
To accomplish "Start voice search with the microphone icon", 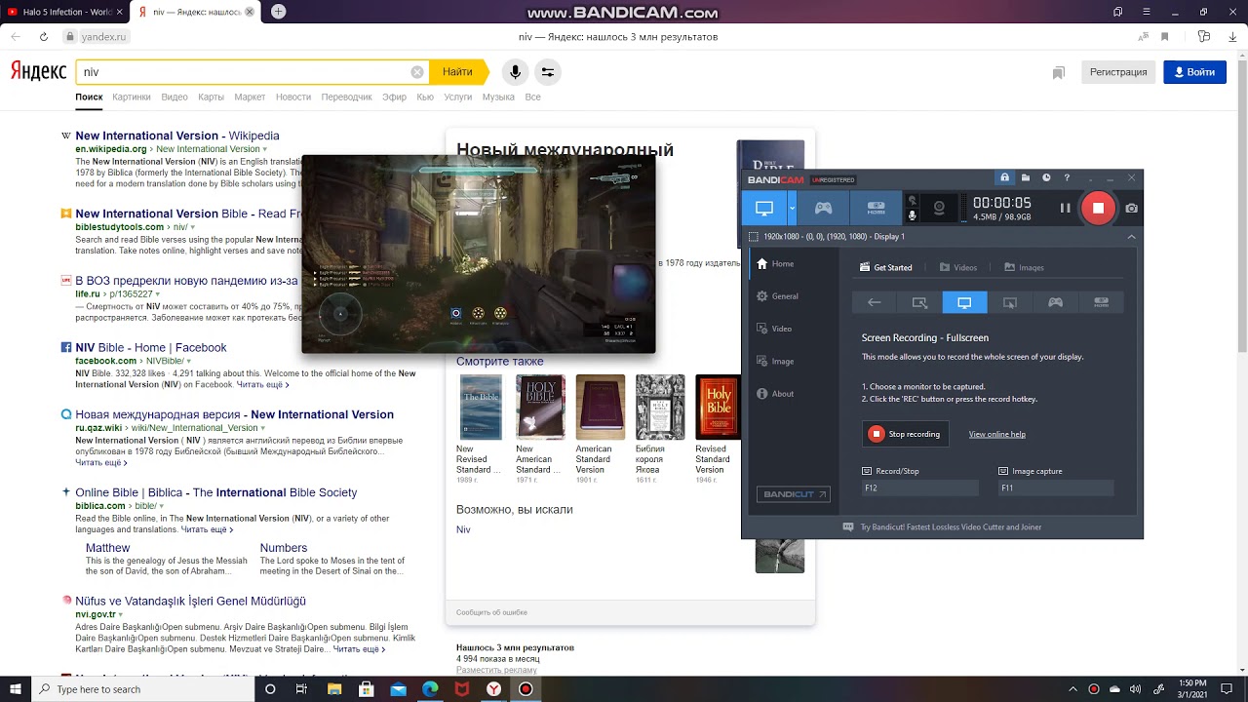I will point(515,72).
